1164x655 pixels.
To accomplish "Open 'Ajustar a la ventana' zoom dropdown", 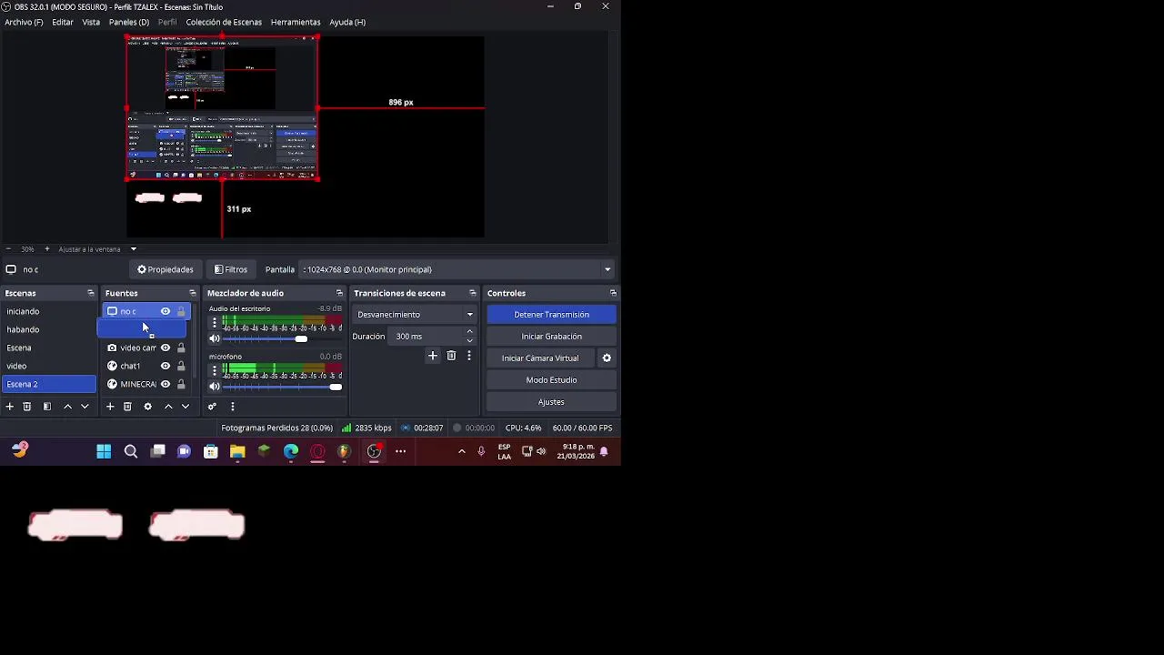I will [97, 249].
